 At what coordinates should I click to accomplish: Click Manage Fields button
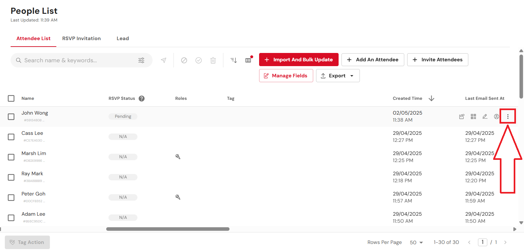286,76
